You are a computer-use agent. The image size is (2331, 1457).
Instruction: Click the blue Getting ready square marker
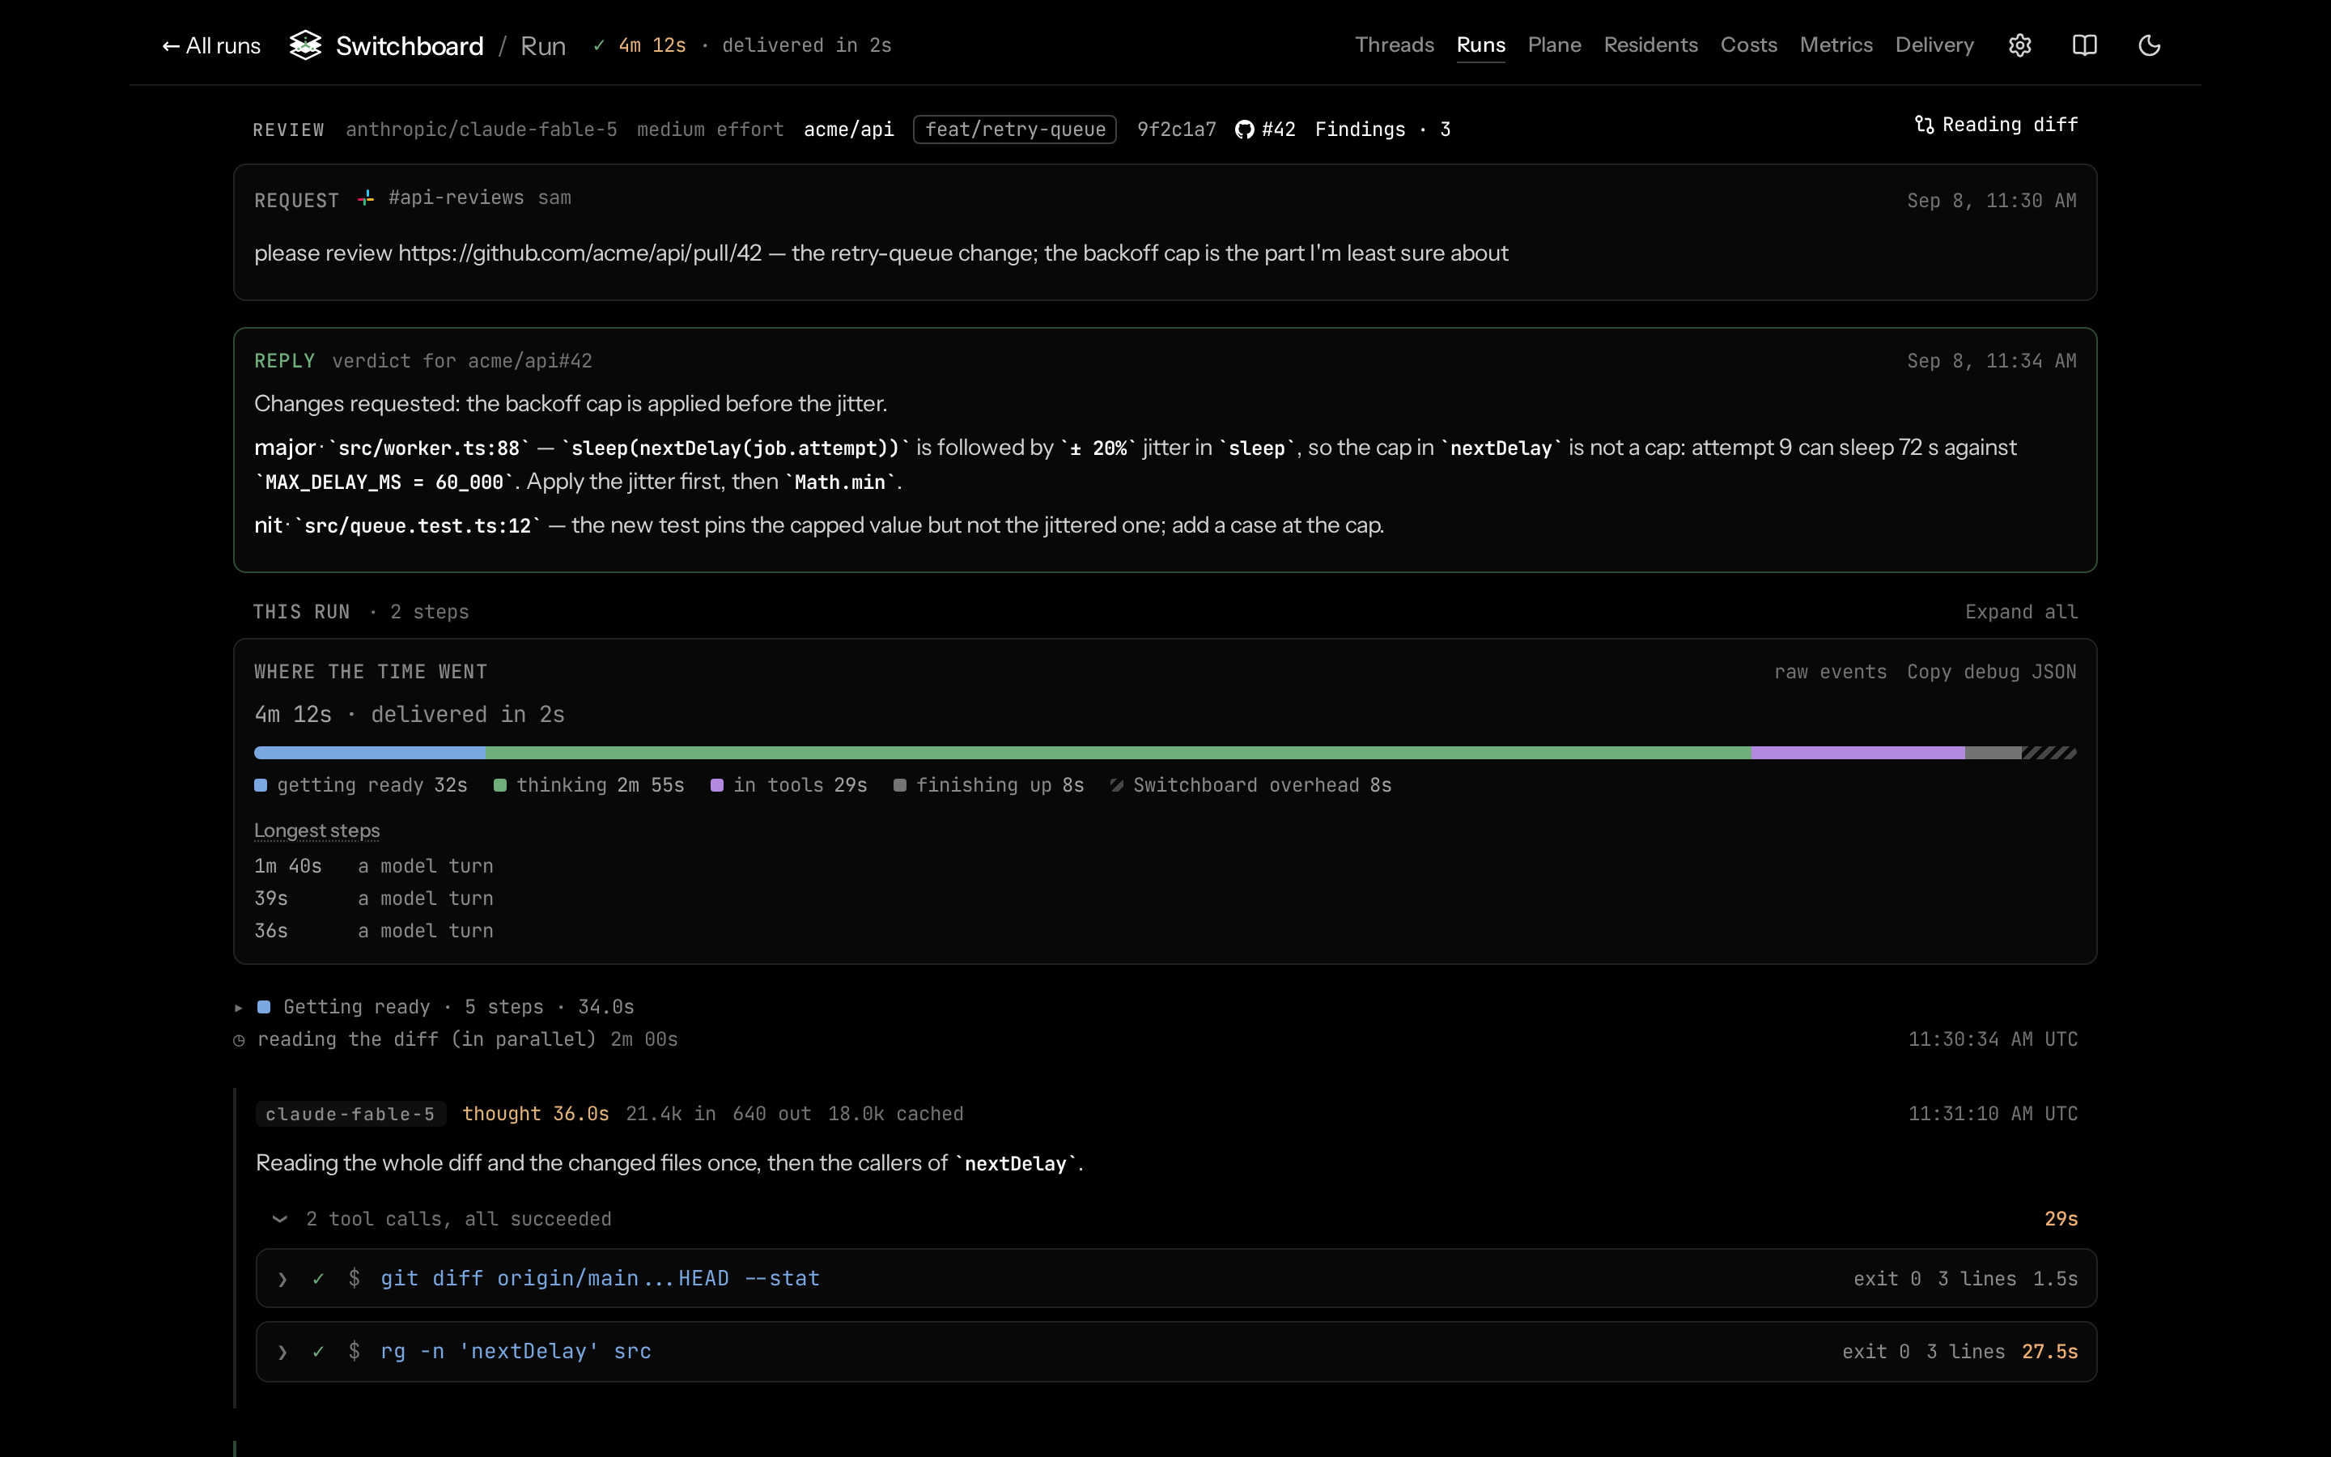click(x=264, y=1007)
